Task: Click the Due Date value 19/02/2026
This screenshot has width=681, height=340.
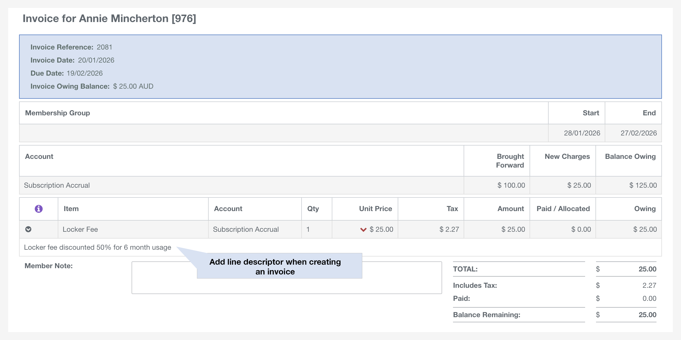Action: click(84, 73)
